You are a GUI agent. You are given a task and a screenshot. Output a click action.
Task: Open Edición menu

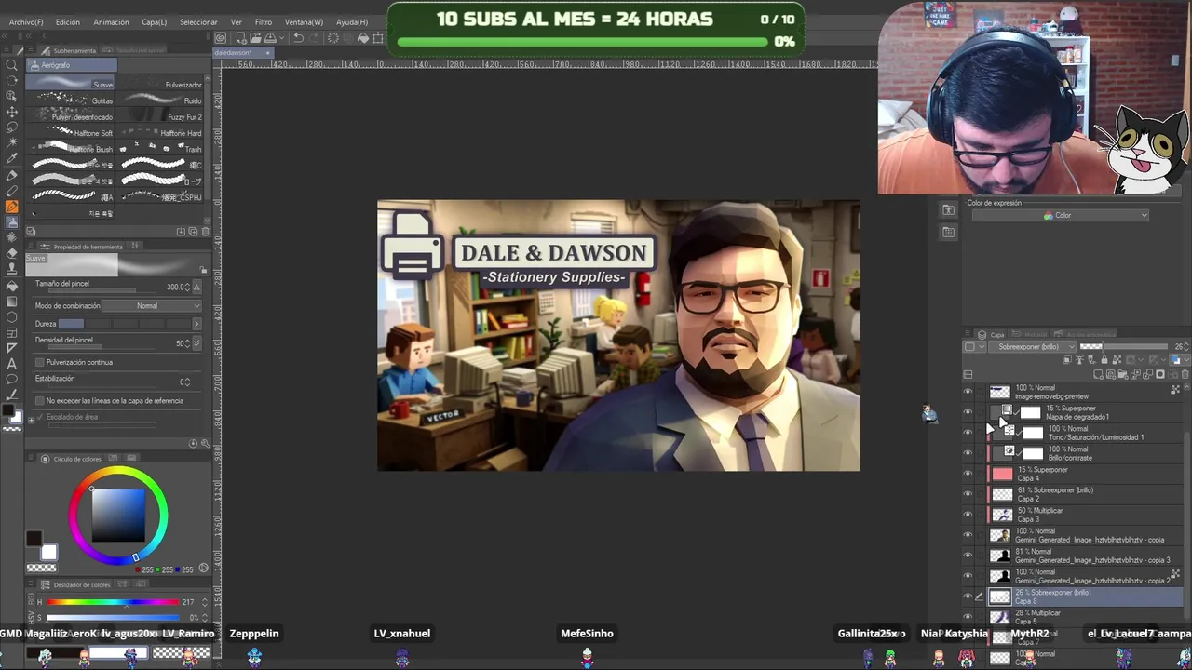(68, 22)
